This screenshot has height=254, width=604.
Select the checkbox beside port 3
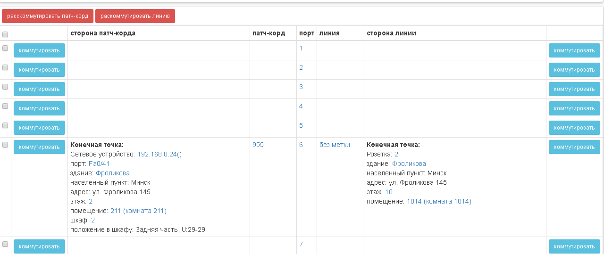click(5, 87)
